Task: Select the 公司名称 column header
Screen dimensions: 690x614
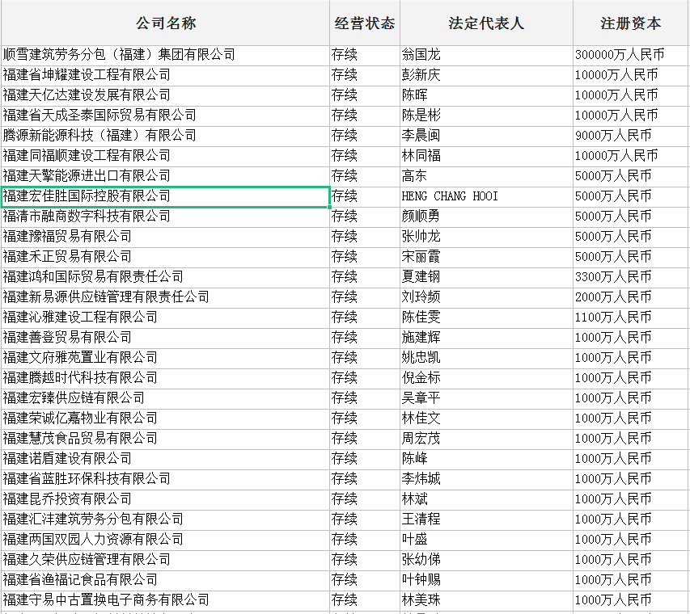Action: click(x=166, y=23)
